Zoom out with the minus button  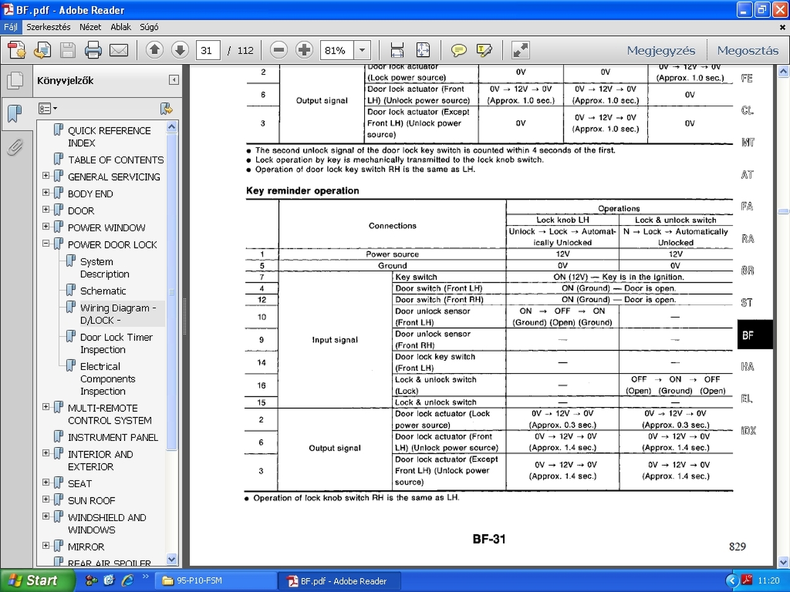tap(279, 50)
